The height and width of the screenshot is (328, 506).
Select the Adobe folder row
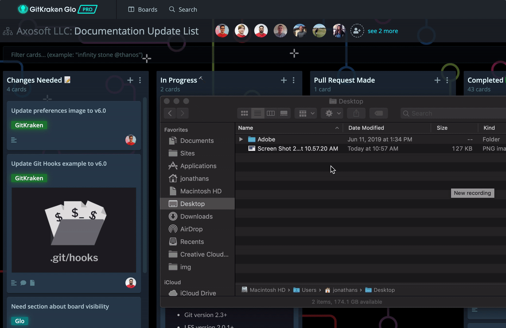coord(371,139)
